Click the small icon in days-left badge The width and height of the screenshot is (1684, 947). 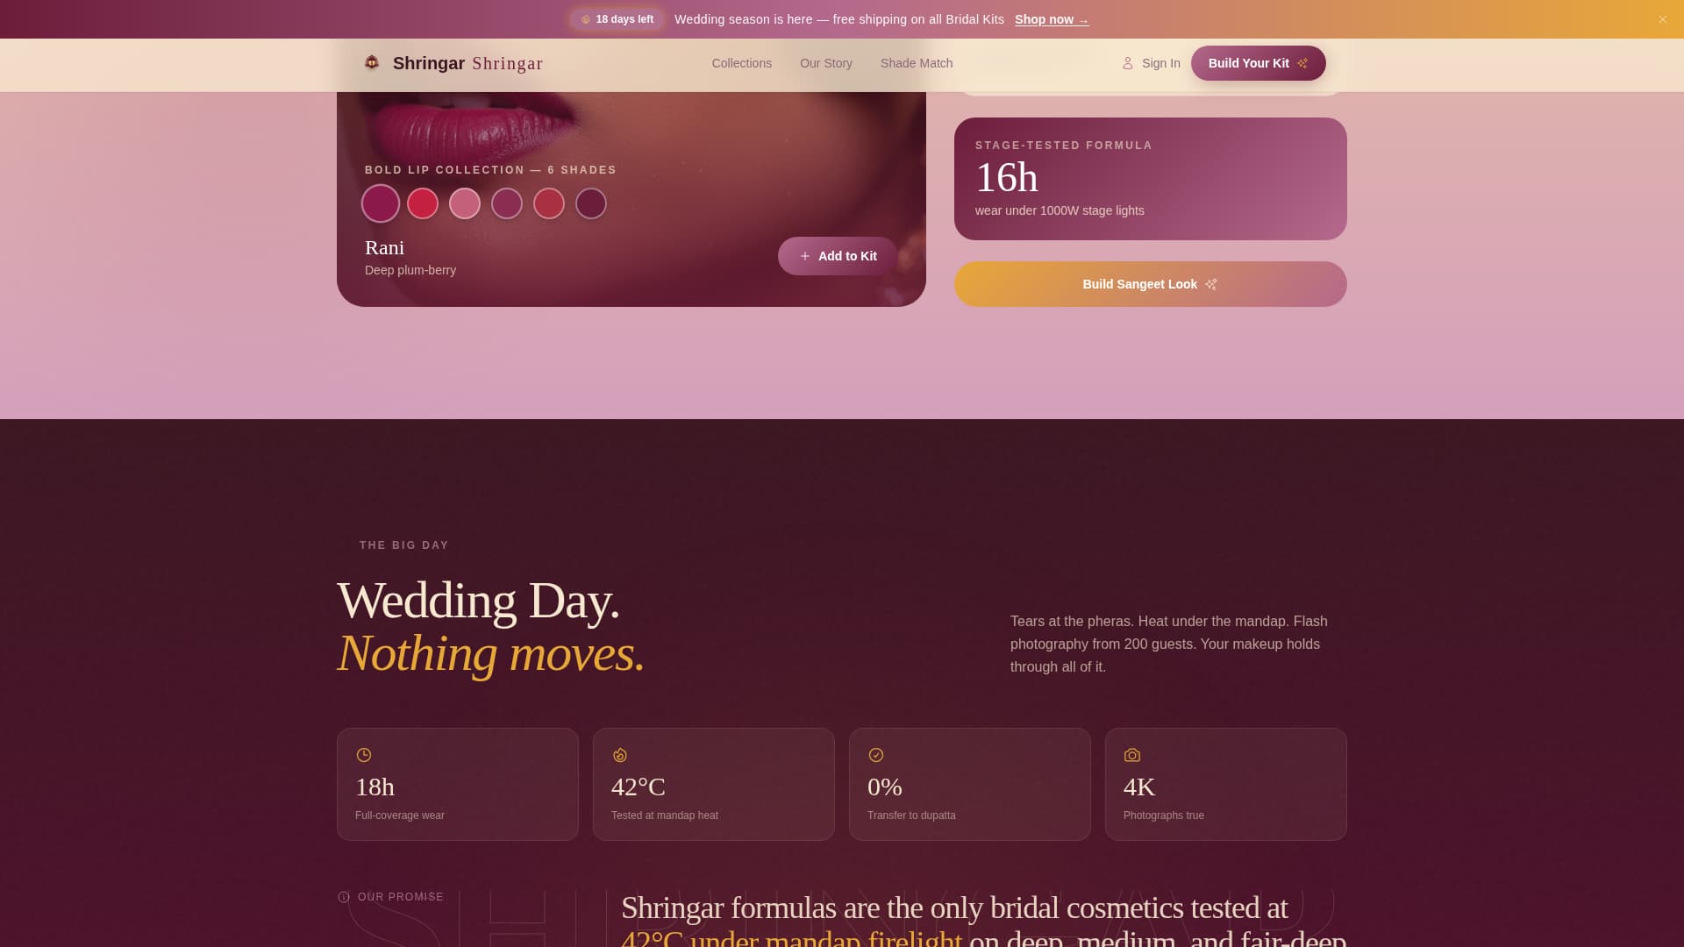[x=586, y=19]
